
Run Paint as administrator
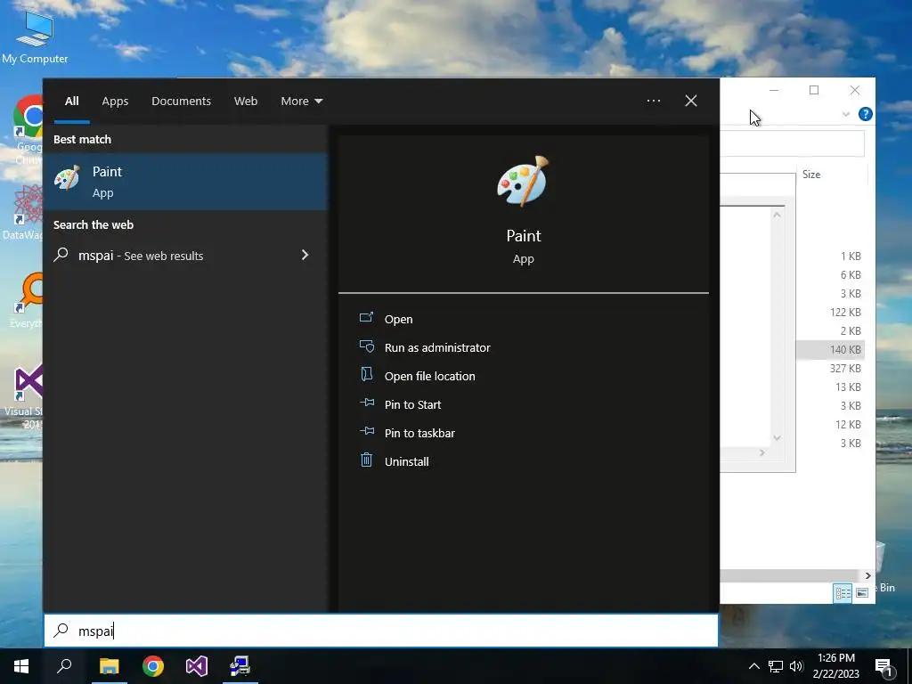point(437,348)
